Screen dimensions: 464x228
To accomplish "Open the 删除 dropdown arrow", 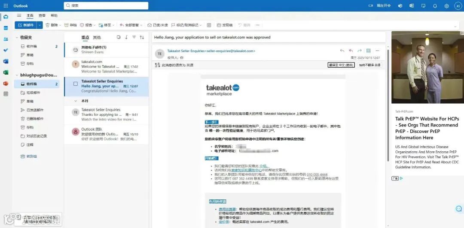I will tap(60, 25).
